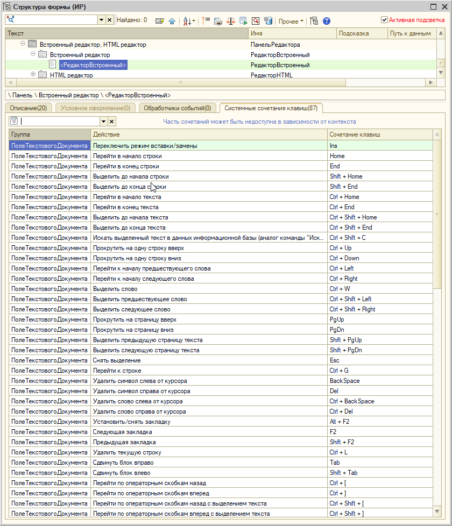Open the Прочее dropdown menu
Viewport: 452px width, 526px height.
pyautogui.click(x=291, y=21)
